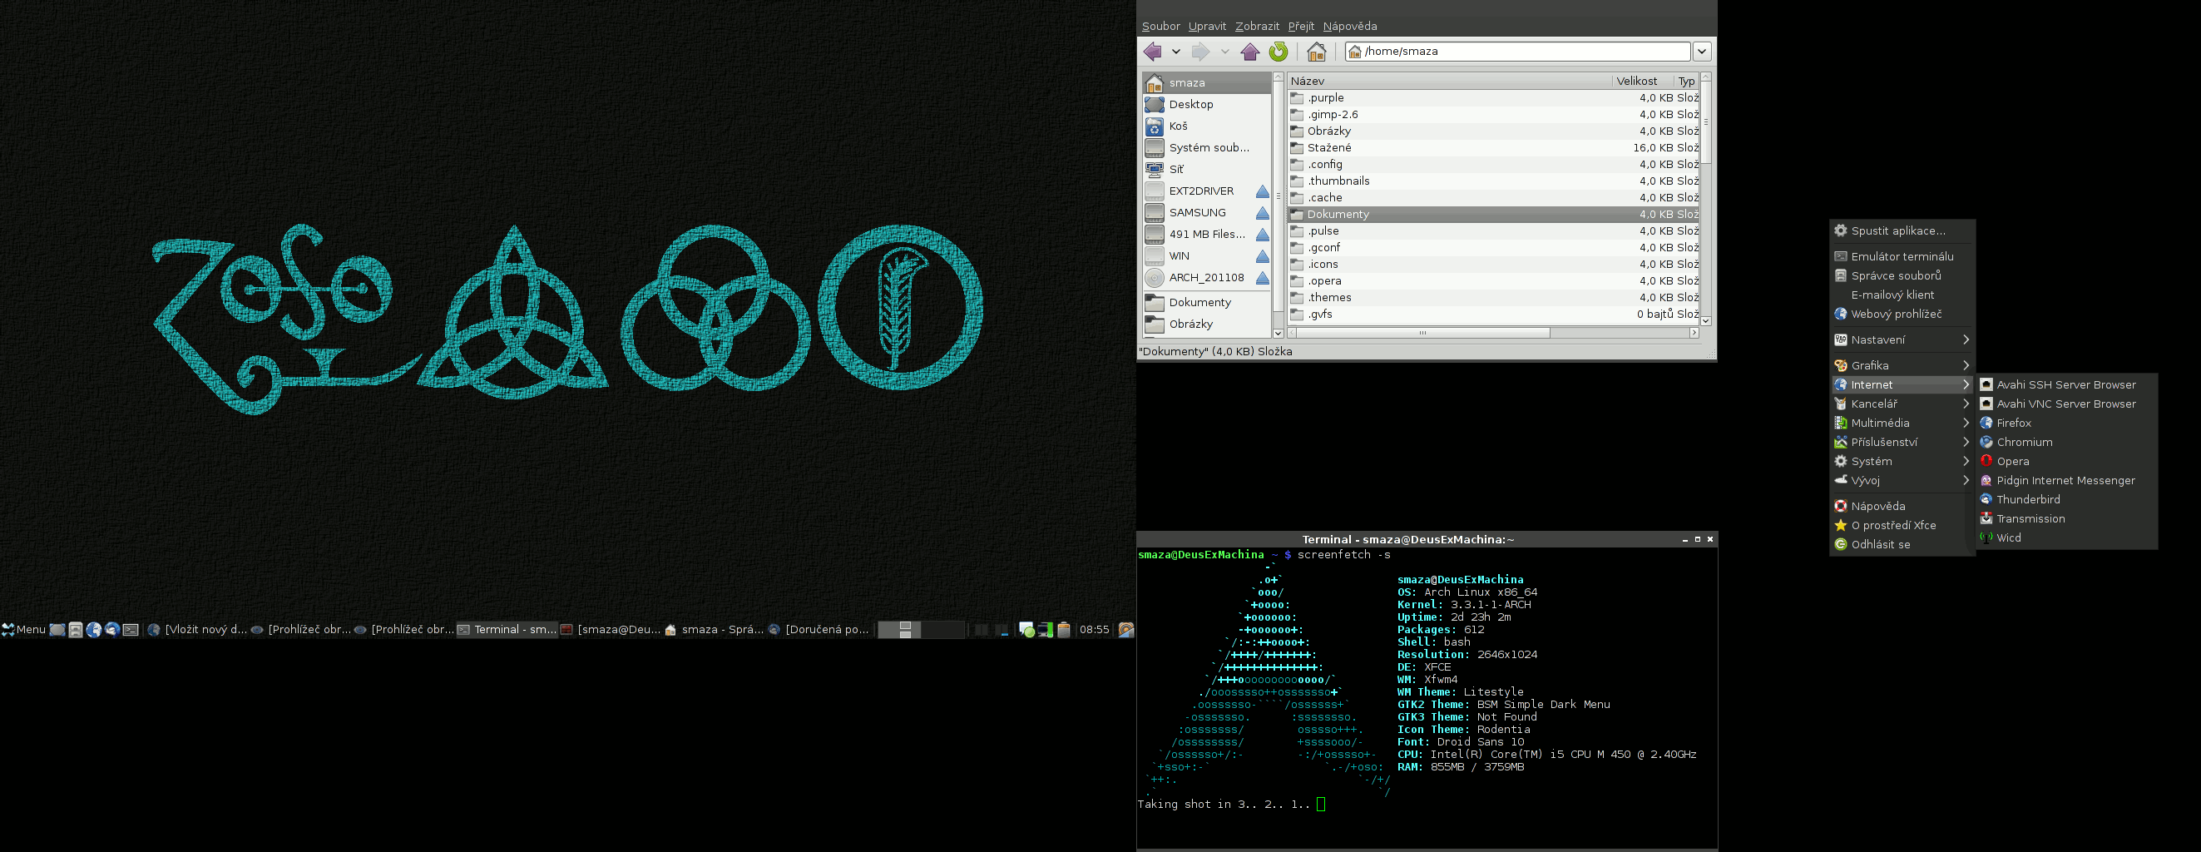This screenshot has height=852, width=2201.
Task: Select Systém soub... in the sidebar
Action: [x=1206, y=148]
